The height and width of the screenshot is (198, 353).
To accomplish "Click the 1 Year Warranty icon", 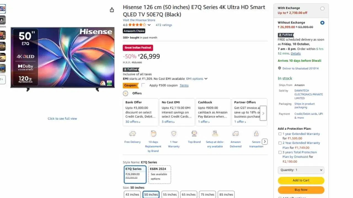I will (174, 134).
